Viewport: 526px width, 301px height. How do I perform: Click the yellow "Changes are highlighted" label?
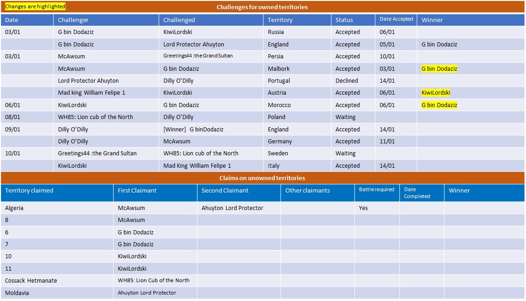point(35,6)
